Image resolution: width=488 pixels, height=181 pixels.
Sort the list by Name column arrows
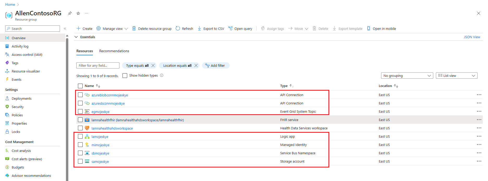[x=98, y=86]
